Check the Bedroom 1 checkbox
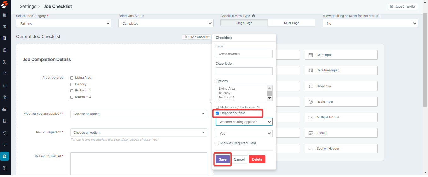The image size is (428, 177). click(72, 91)
